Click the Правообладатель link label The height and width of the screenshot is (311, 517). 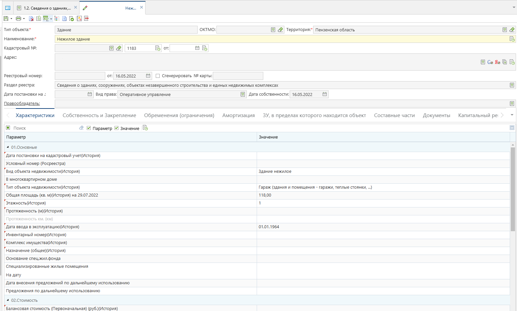(x=22, y=104)
